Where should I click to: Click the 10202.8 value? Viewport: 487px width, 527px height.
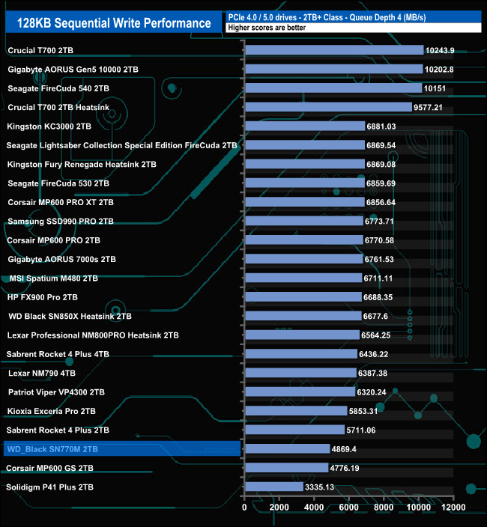[x=439, y=70]
